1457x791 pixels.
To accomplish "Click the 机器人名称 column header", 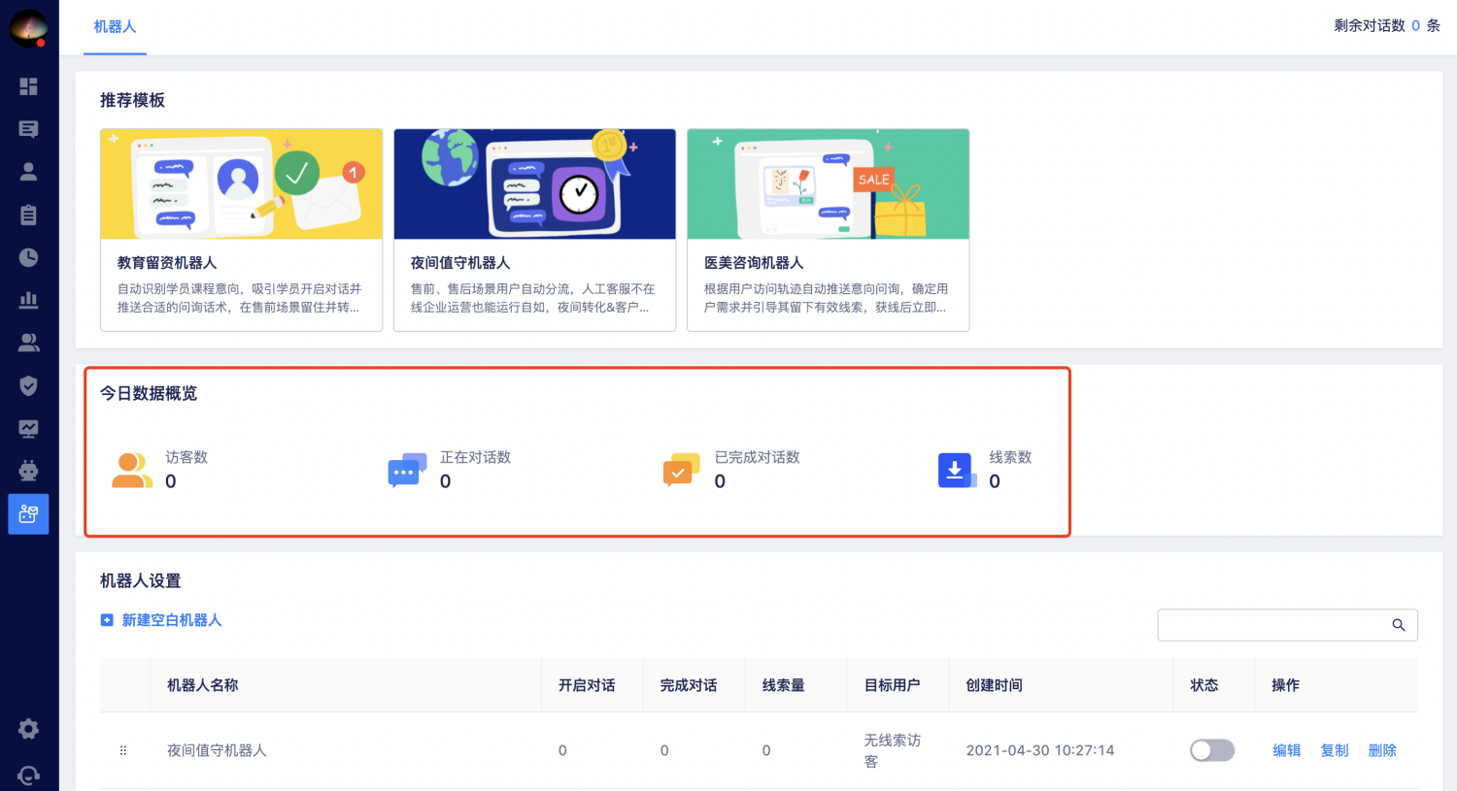I will point(202,685).
